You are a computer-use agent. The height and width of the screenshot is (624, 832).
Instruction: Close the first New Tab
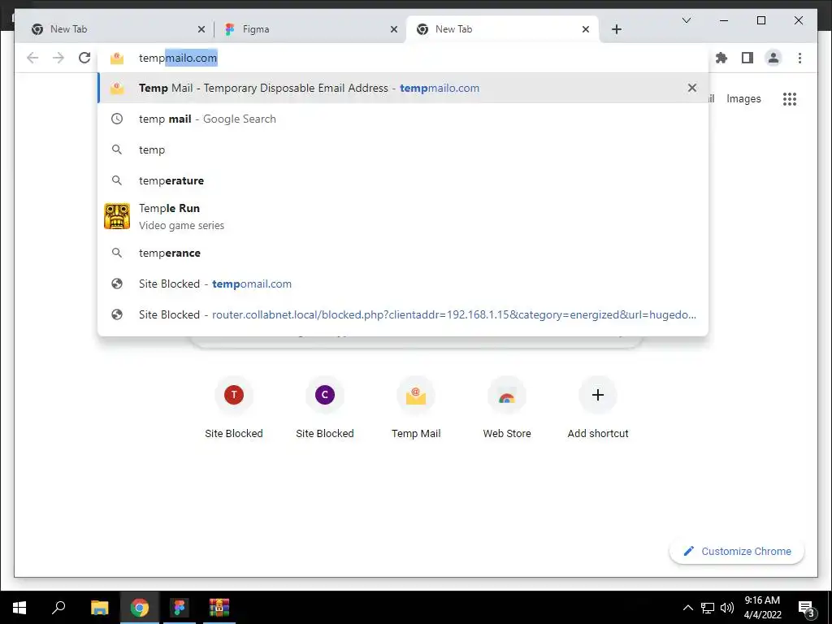coord(201,30)
